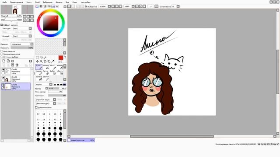This screenshot has height=157, width=280.
Task: Select the Pen (Ручка) tool
Action: point(39,67)
